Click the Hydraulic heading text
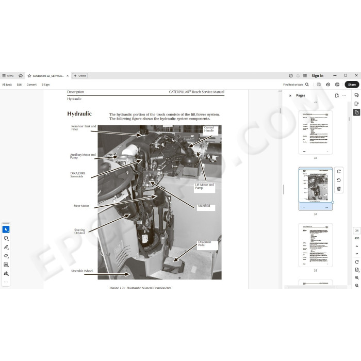 tap(79, 114)
